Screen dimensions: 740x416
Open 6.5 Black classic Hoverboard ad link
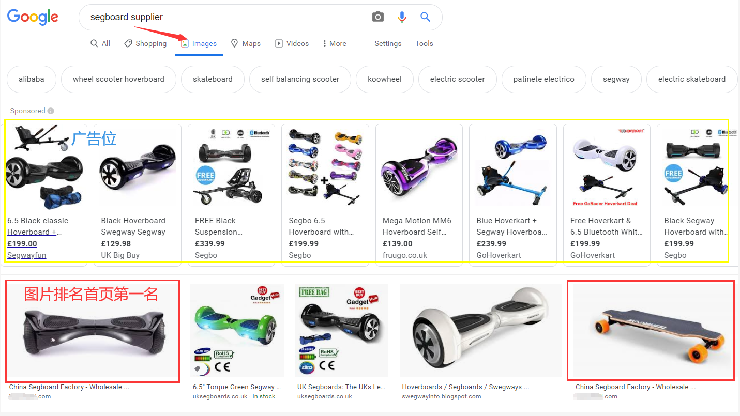(x=38, y=226)
